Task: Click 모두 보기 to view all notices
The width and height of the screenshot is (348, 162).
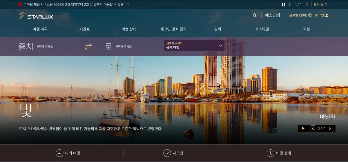Action: pos(320,4)
